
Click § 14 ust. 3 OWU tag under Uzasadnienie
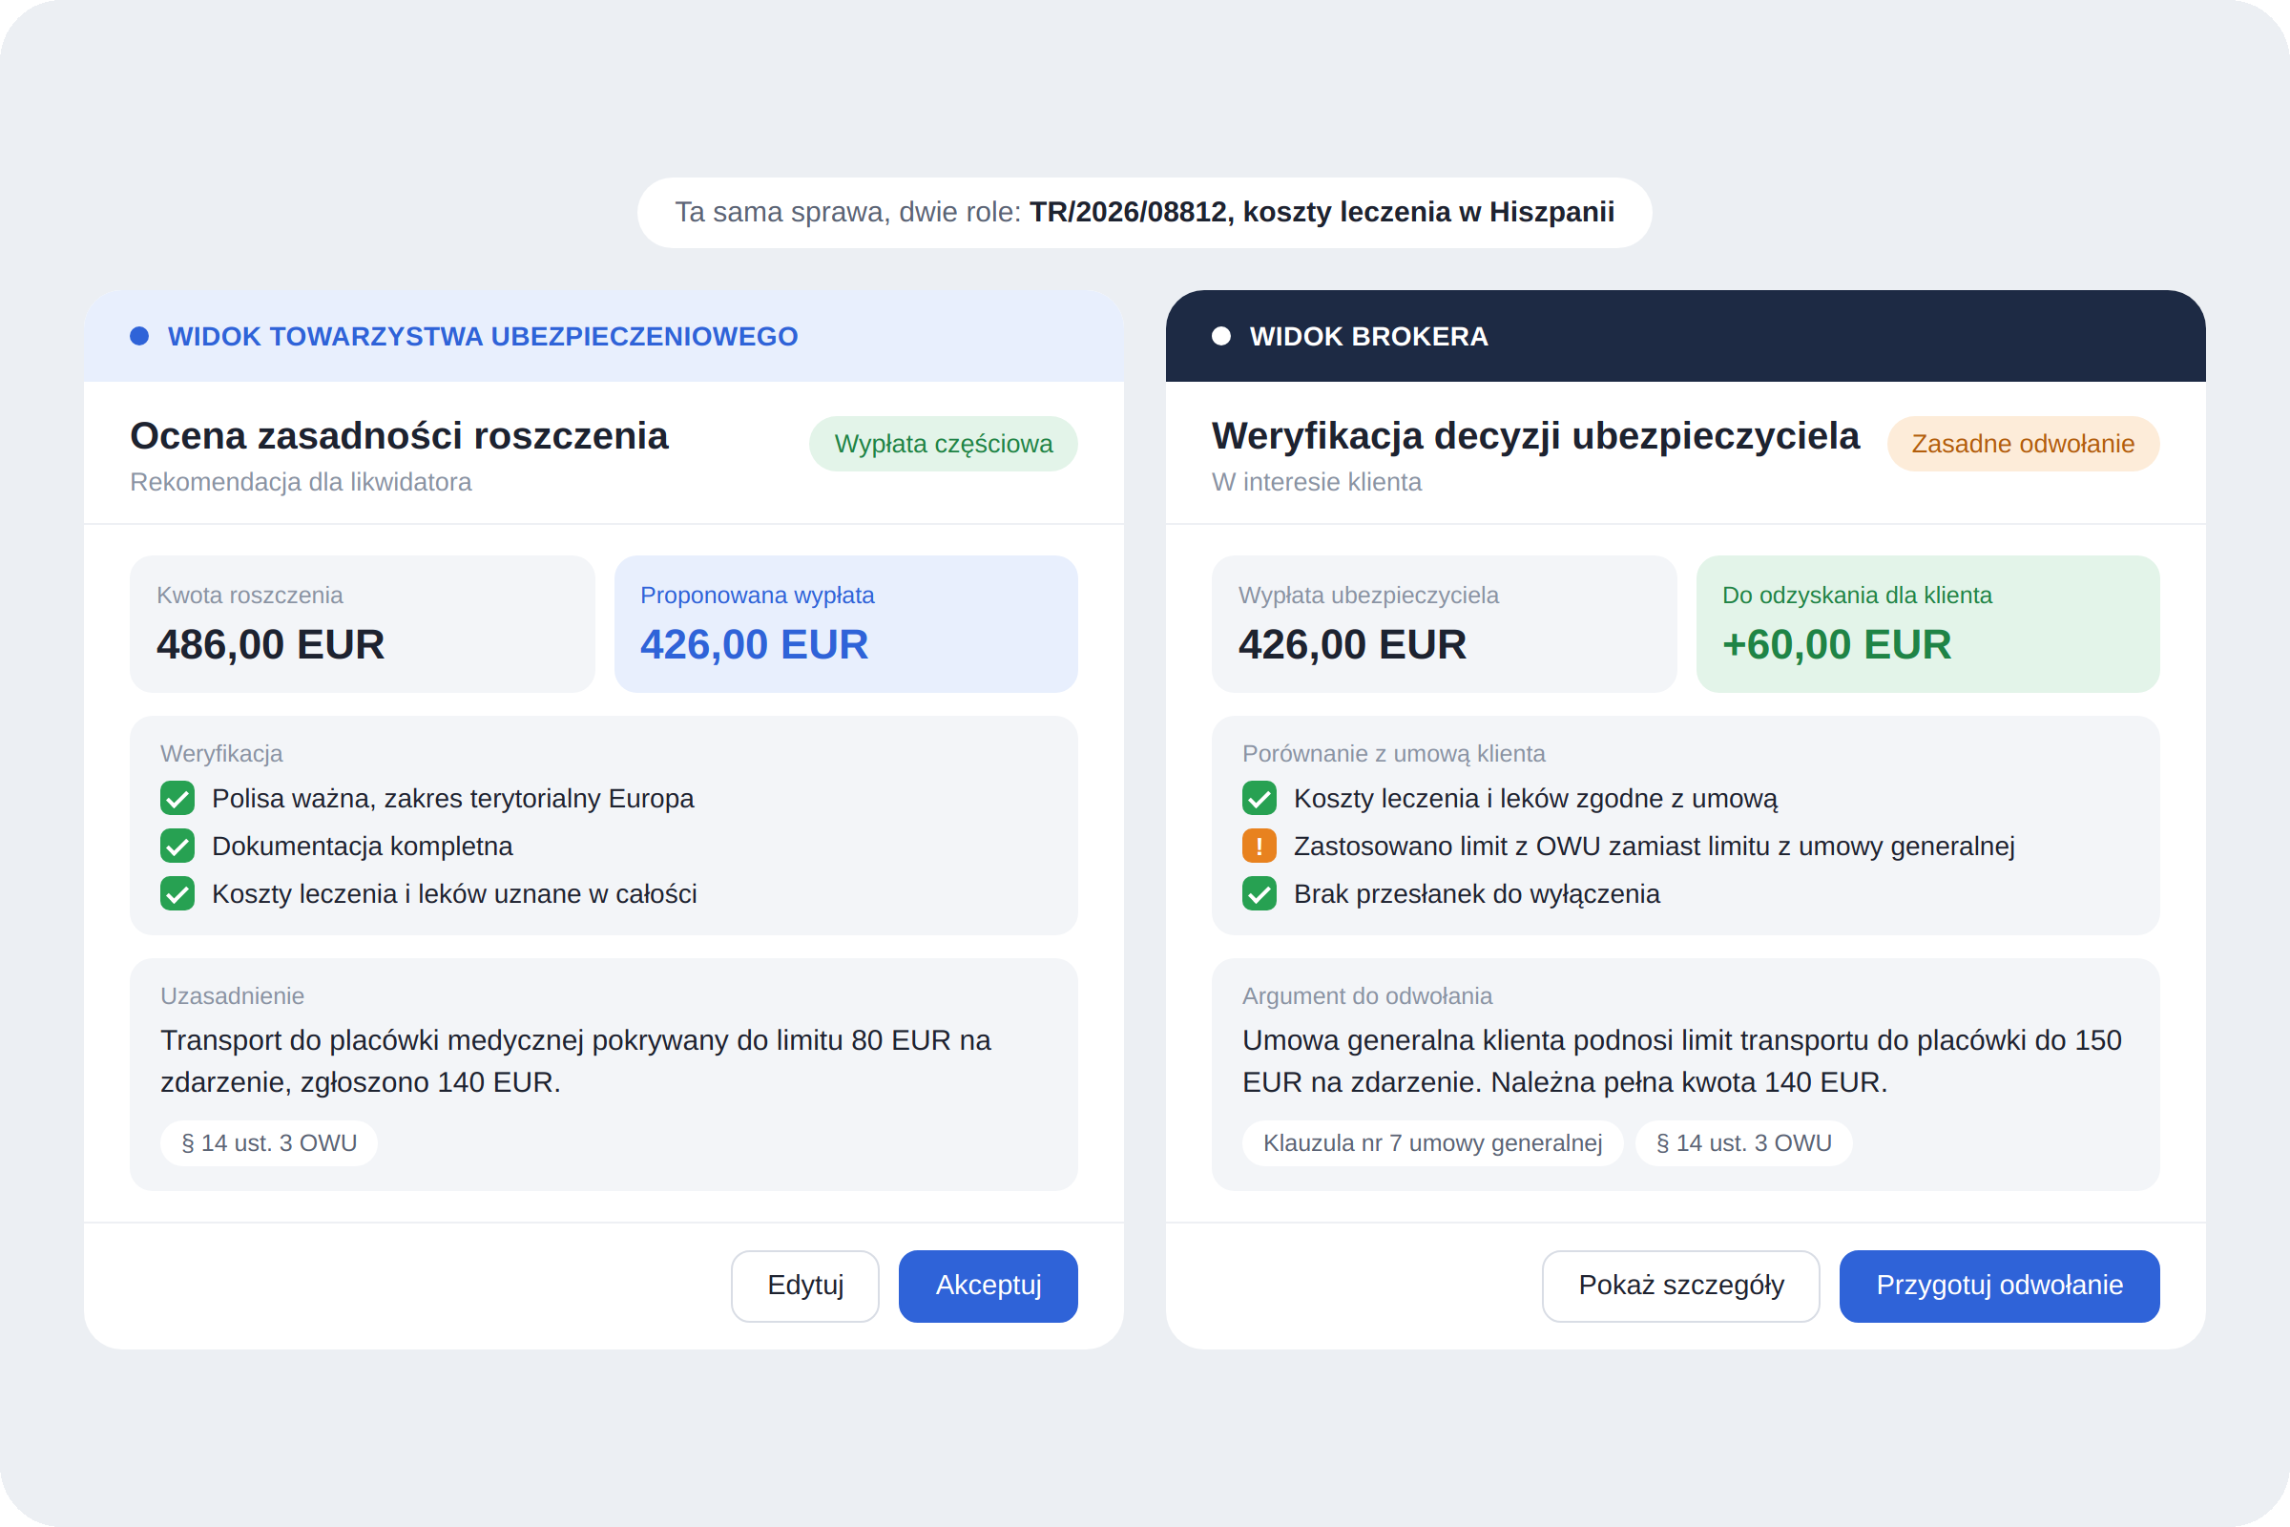click(269, 1143)
